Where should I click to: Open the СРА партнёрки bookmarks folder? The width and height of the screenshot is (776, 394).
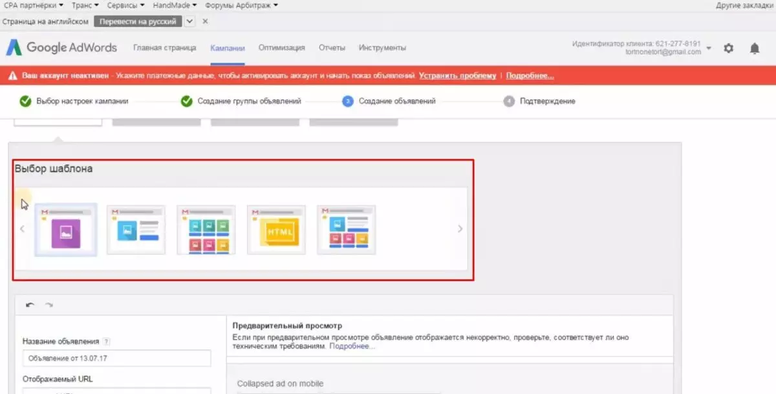pyautogui.click(x=34, y=5)
